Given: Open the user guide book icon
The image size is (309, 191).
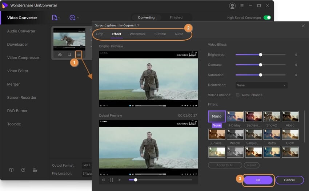Looking at the screenshot, I should pos(11,170).
